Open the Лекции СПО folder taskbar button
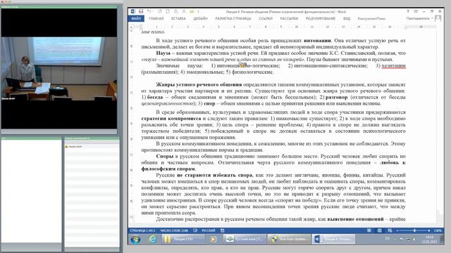 point(183,239)
